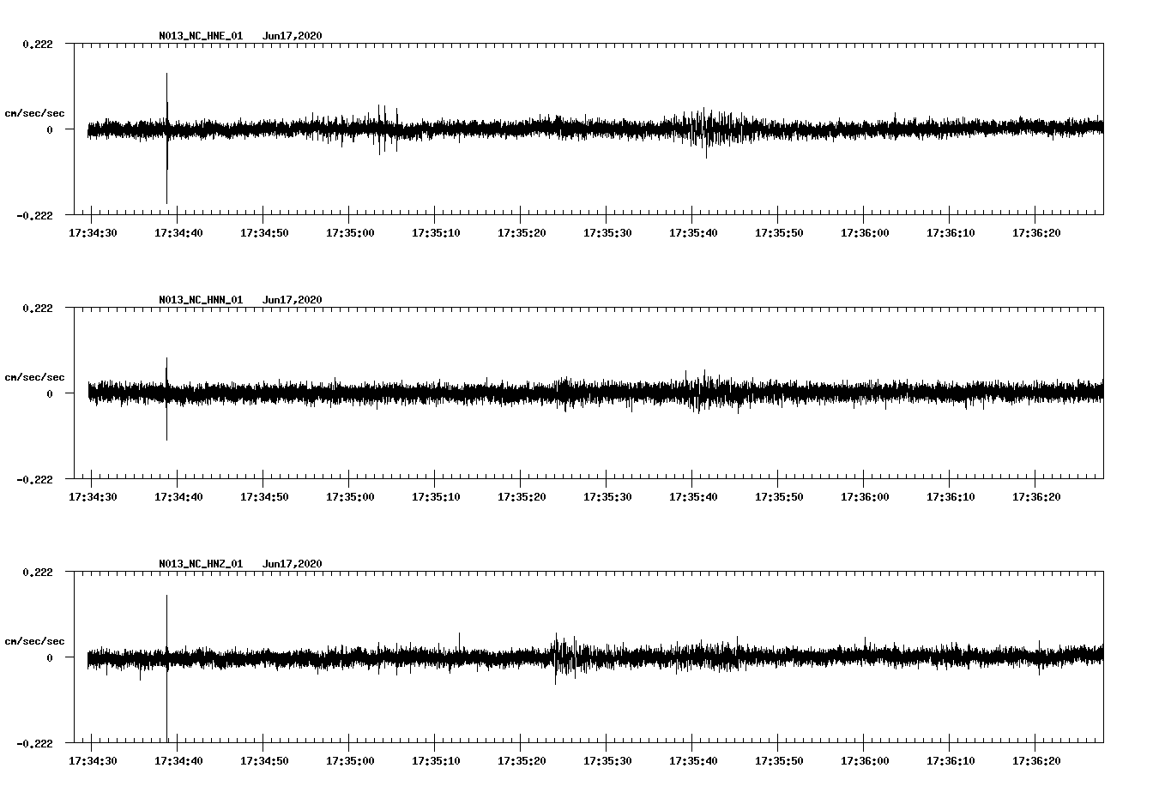The height and width of the screenshot is (792, 1165).
Task: Click the zero baseline label on HNZ axis
Action: [50, 657]
